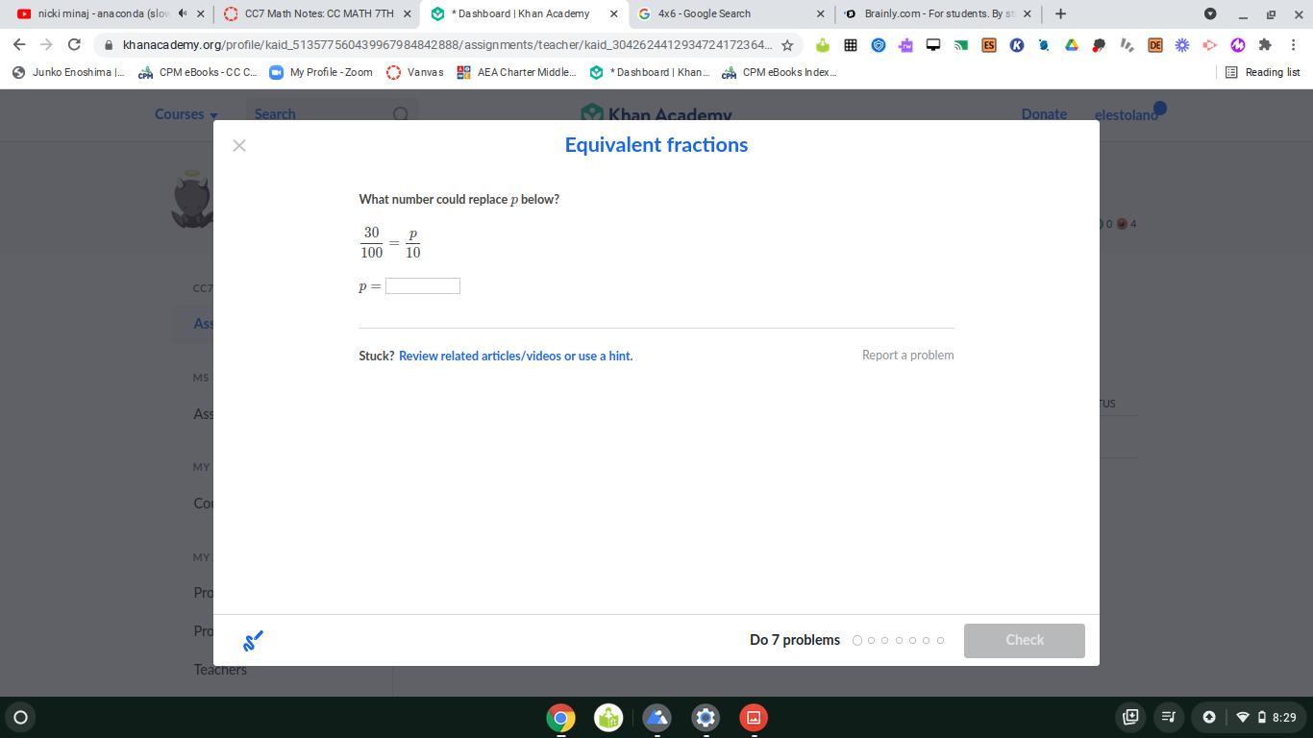
Task: Open AEA Charter Middle bookmark
Action: point(517,72)
